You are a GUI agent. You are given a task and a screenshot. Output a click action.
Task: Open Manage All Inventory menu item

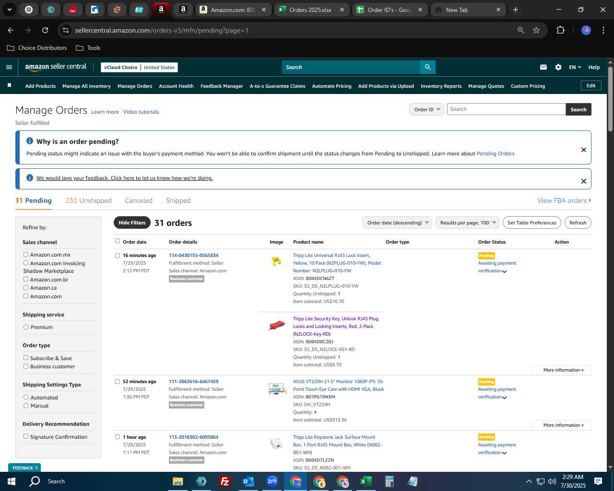[x=86, y=86]
